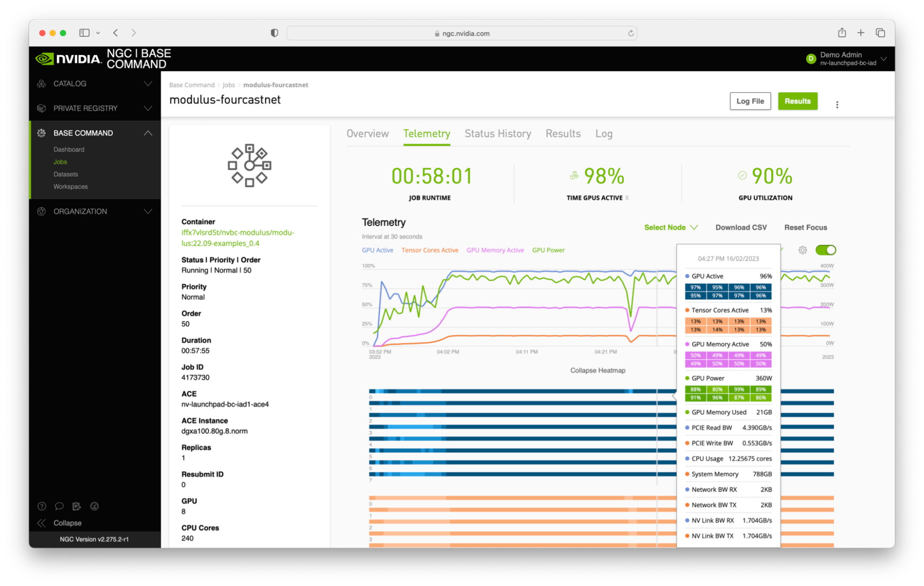Click the green Results button

[x=797, y=101]
